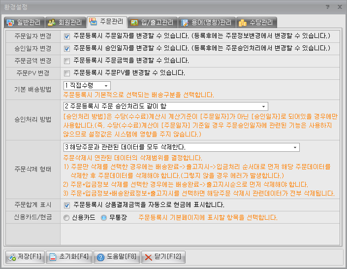Click the 일반관리 tab icon
The width and height of the screenshot is (347, 269).
tap(10, 23)
